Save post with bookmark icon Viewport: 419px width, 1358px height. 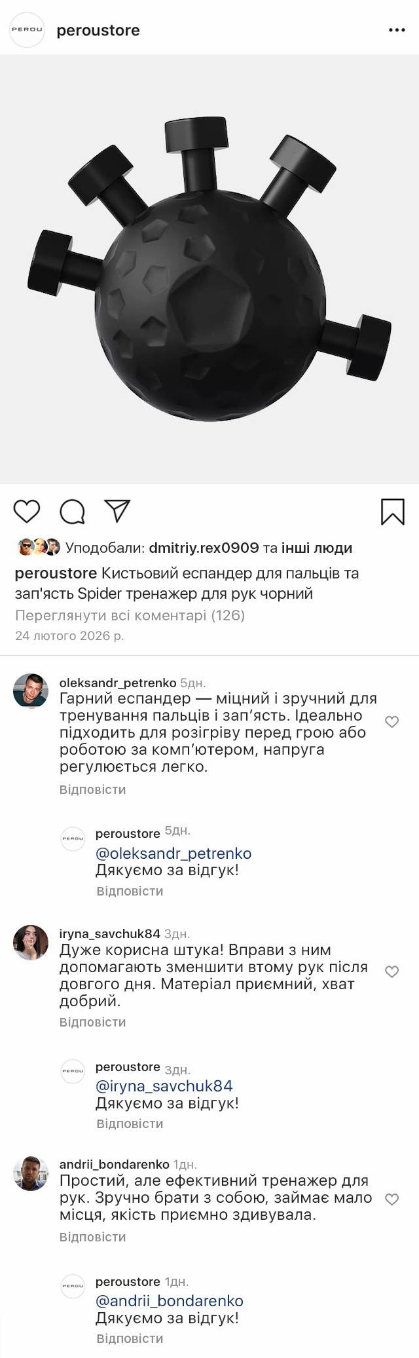click(x=393, y=512)
